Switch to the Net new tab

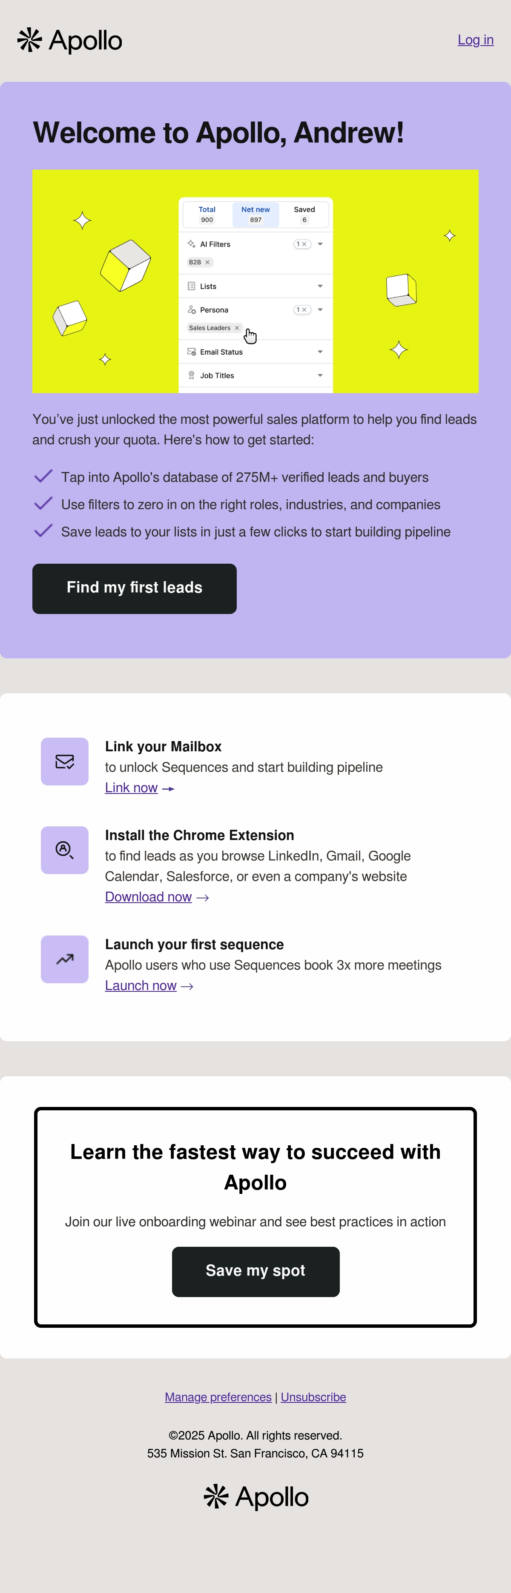pos(256,214)
